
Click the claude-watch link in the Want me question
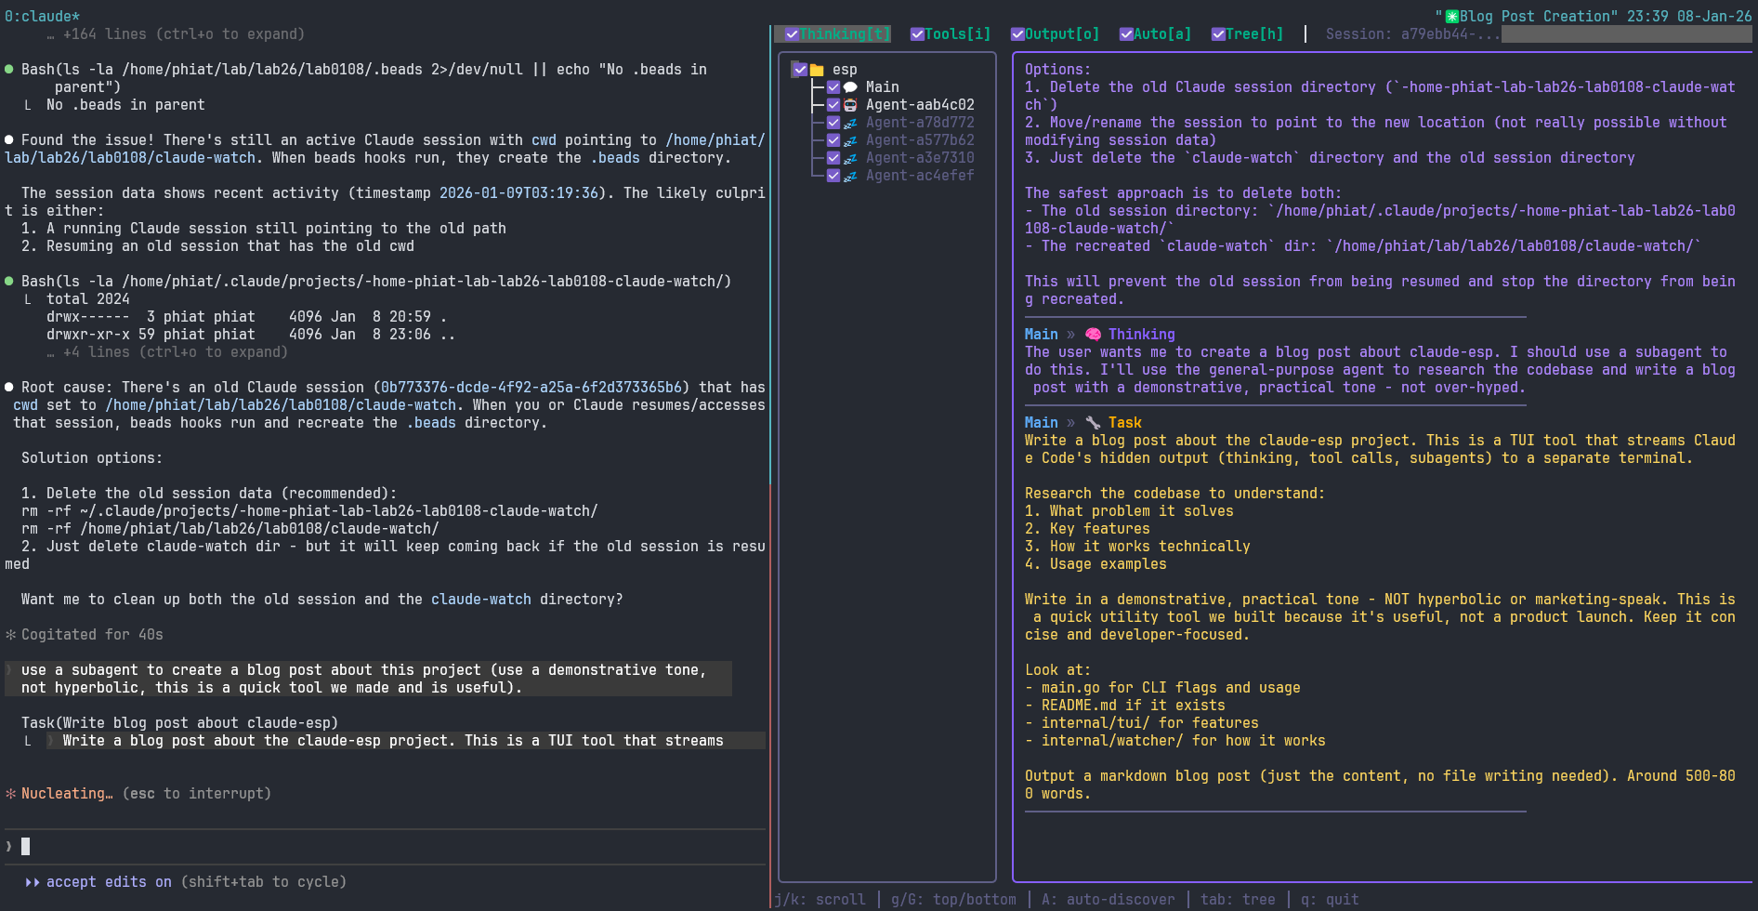coord(481,600)
